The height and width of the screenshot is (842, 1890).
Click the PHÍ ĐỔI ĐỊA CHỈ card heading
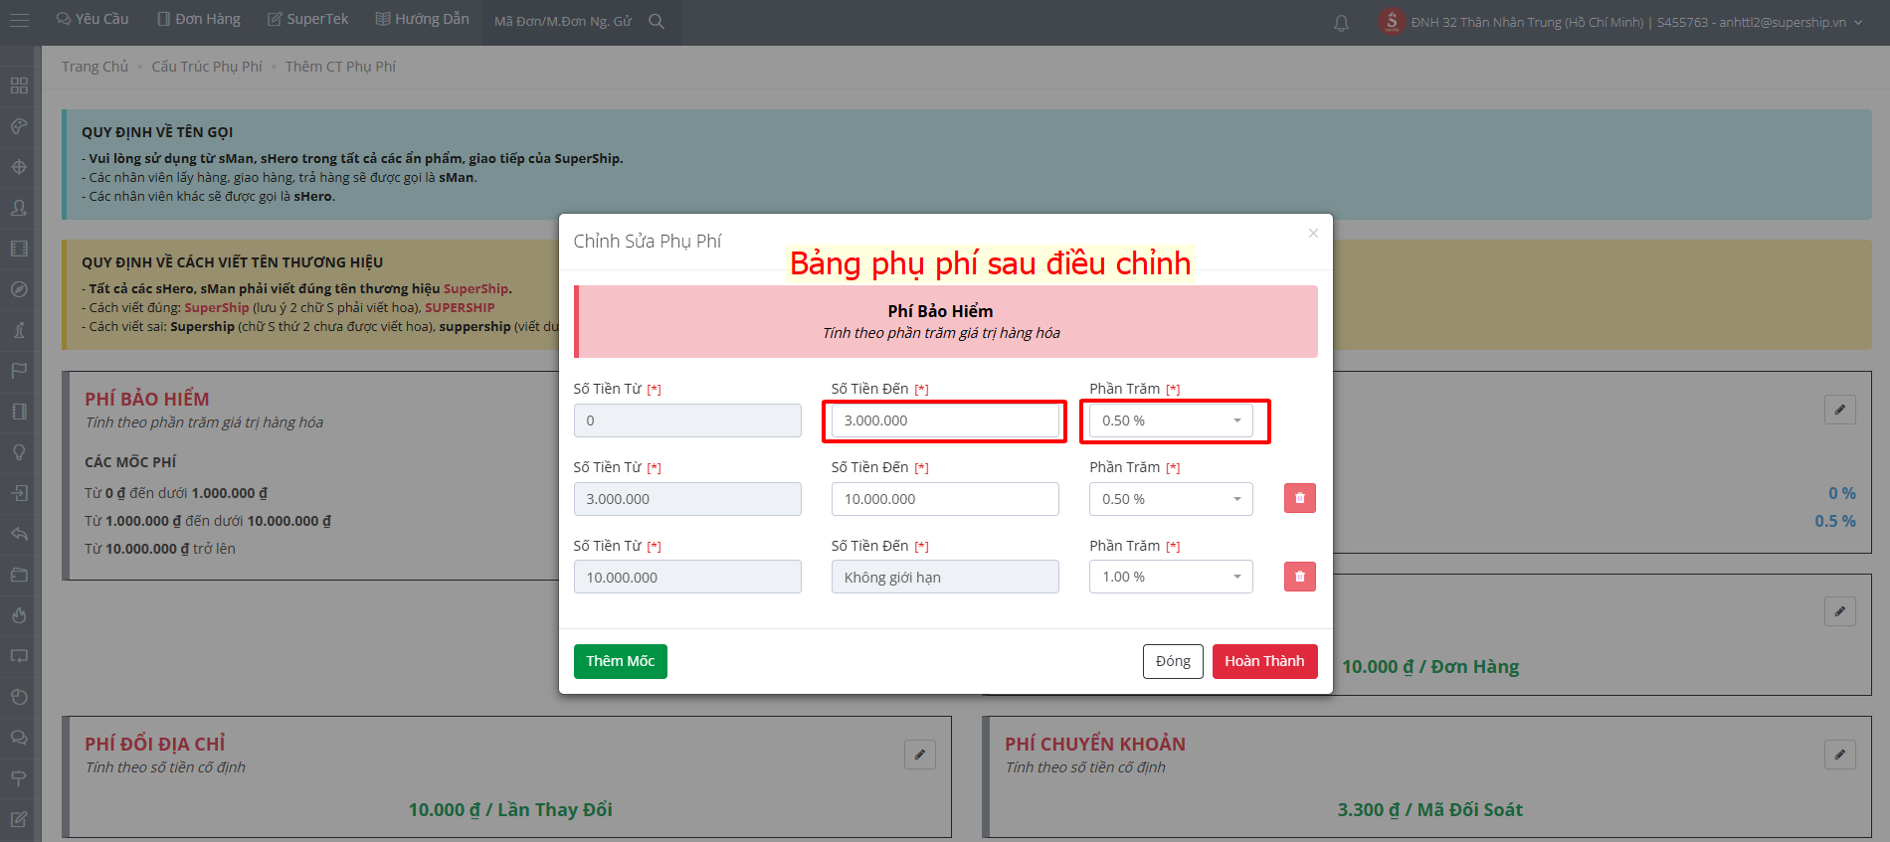click(x=155, y=744)
